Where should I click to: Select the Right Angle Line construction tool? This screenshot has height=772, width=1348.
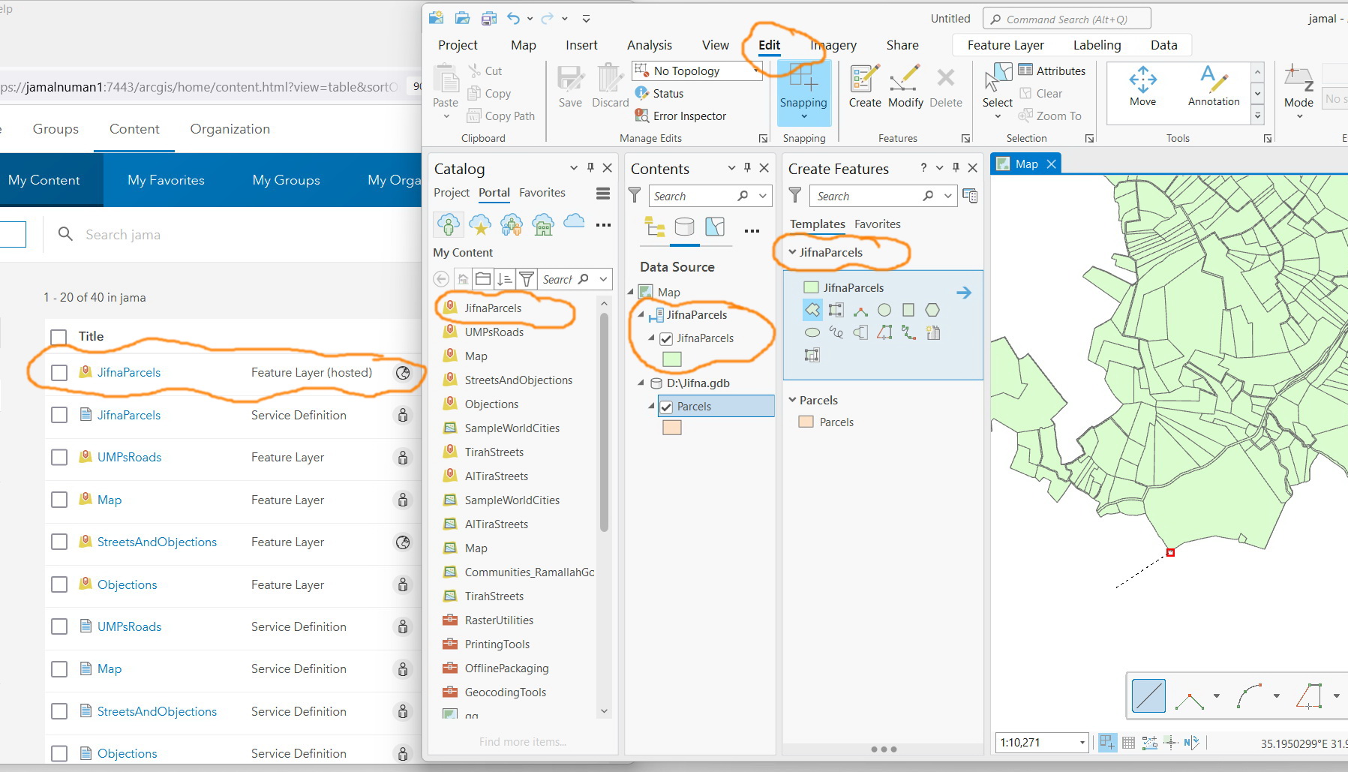coord(861,309)
